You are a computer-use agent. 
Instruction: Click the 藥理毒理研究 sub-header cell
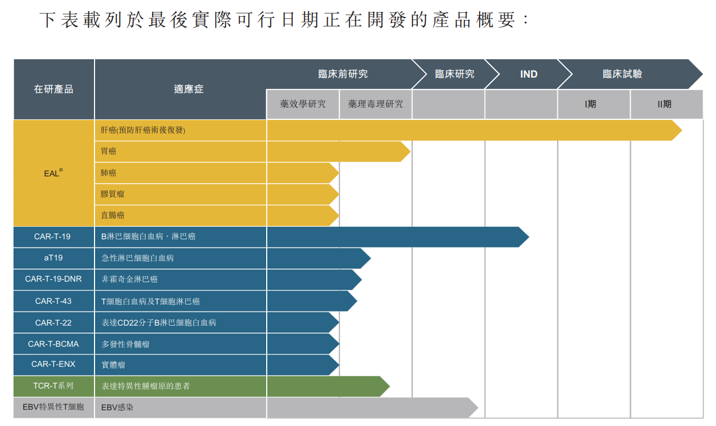pyautogui.click(x=375, y=104)
